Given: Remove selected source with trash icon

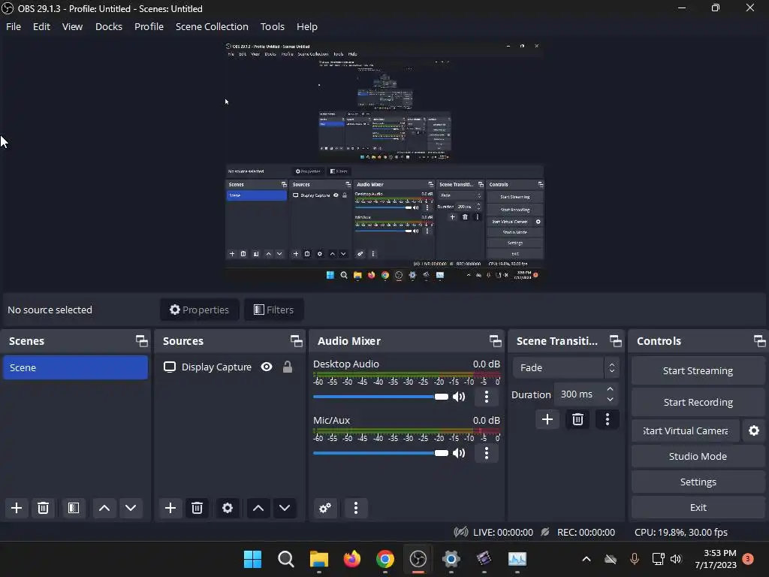Looking at the screenshot, I should (198, 508).
